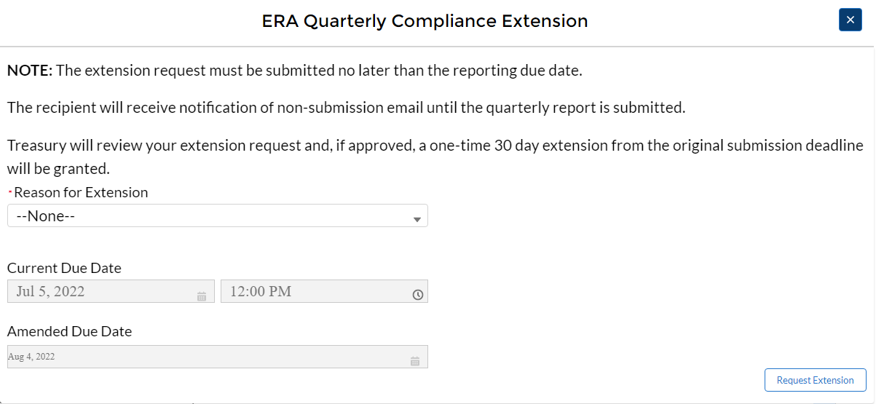Click the clock icon in the time field
Viewport: 876px width, 404px height.
pyautogui.click(x=418, y=295)
